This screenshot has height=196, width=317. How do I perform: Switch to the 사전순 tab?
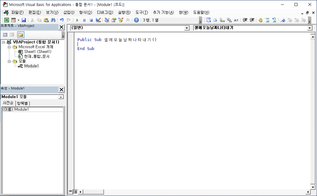pyautogui.click(x=8, y=103)
